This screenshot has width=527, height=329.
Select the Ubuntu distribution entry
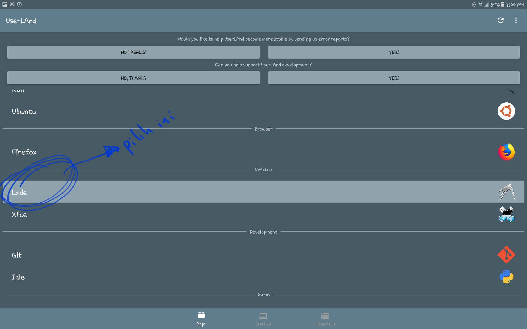(x=263, y=111)
